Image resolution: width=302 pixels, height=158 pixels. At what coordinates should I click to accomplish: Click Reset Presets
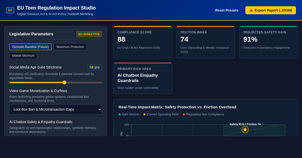click(x=226, y=10)
